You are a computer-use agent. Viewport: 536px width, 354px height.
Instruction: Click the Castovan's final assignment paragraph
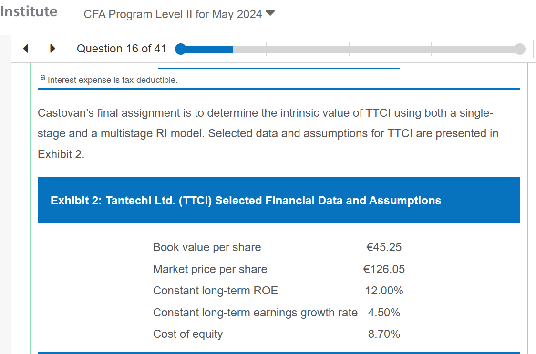click(x=268, y=134)
